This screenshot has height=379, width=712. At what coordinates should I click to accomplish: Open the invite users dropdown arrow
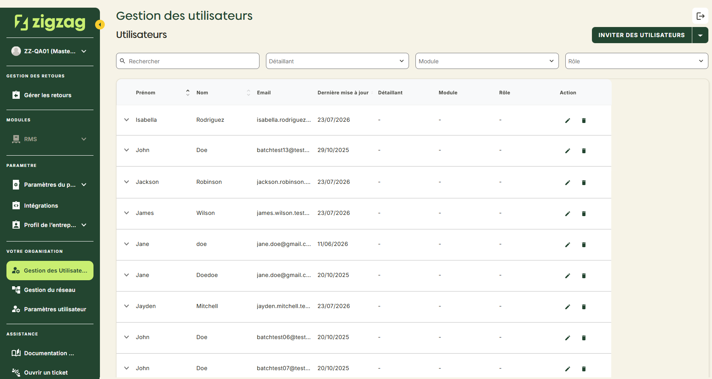pyautogui.click(x=700, y=35)
